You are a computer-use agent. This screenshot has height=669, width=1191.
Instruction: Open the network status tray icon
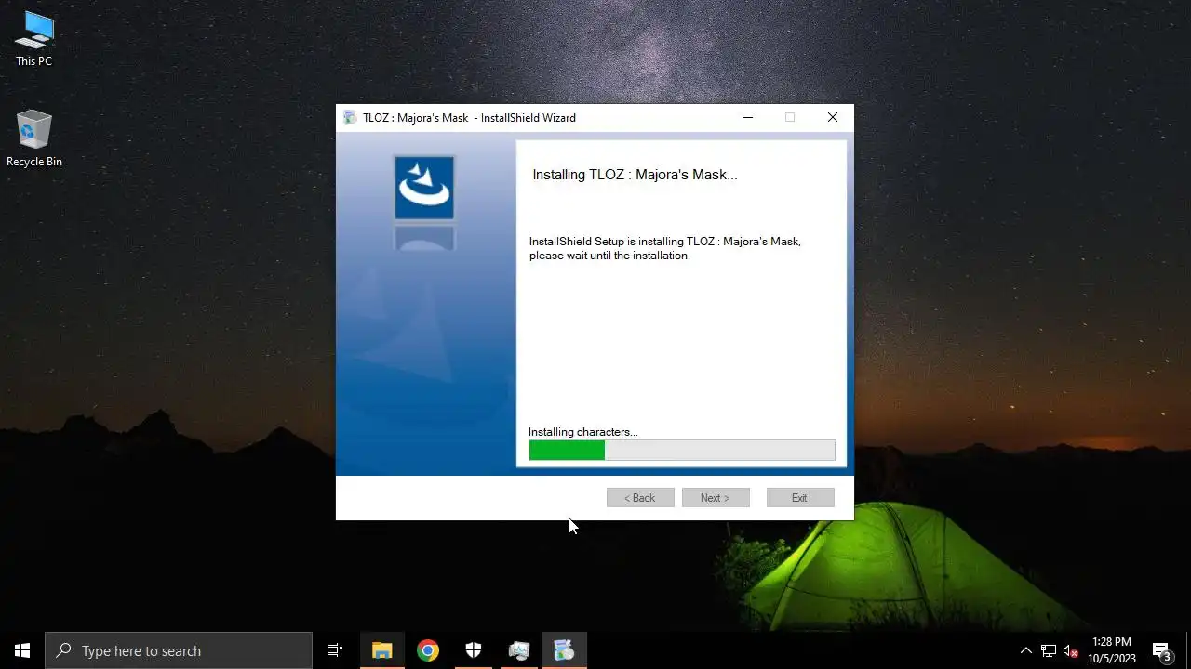click(x=1049, y=650)
